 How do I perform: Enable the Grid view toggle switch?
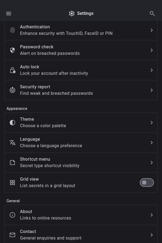point(147,183)
